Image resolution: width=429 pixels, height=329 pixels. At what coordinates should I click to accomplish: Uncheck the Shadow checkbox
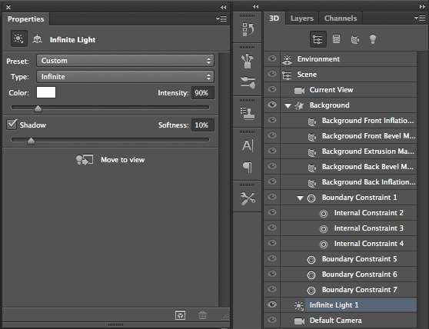click(12, 125)
